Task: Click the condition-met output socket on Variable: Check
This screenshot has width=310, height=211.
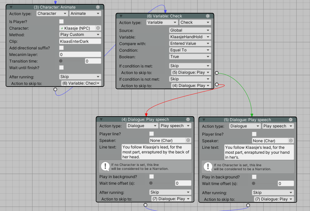Action: click(x=217, y=73)
